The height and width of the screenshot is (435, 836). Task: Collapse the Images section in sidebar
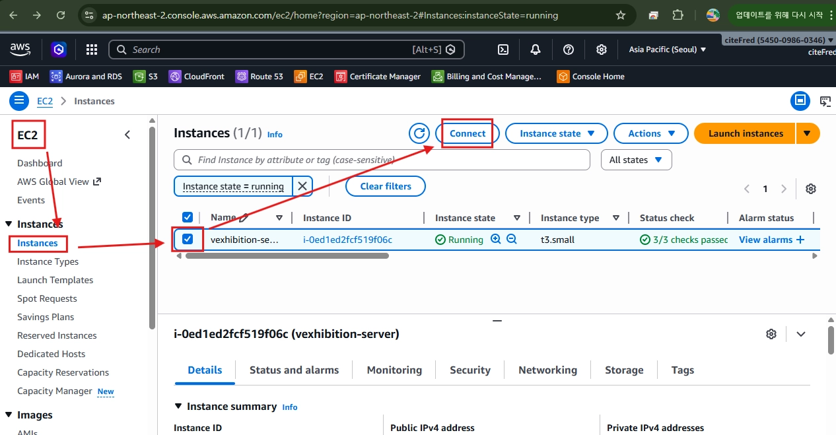(x=9, y=415)
